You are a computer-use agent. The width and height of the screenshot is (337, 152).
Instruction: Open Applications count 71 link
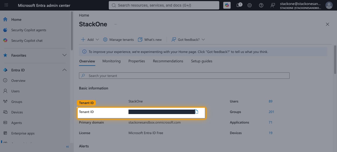pyautogui.click(x=270, y=122)
